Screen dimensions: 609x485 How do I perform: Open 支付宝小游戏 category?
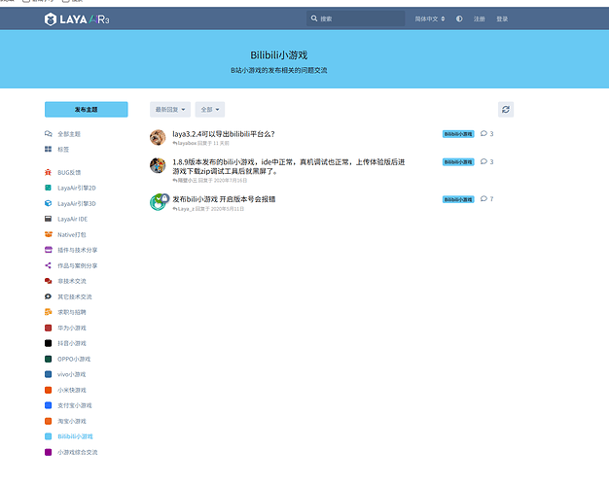coord(68,405)
